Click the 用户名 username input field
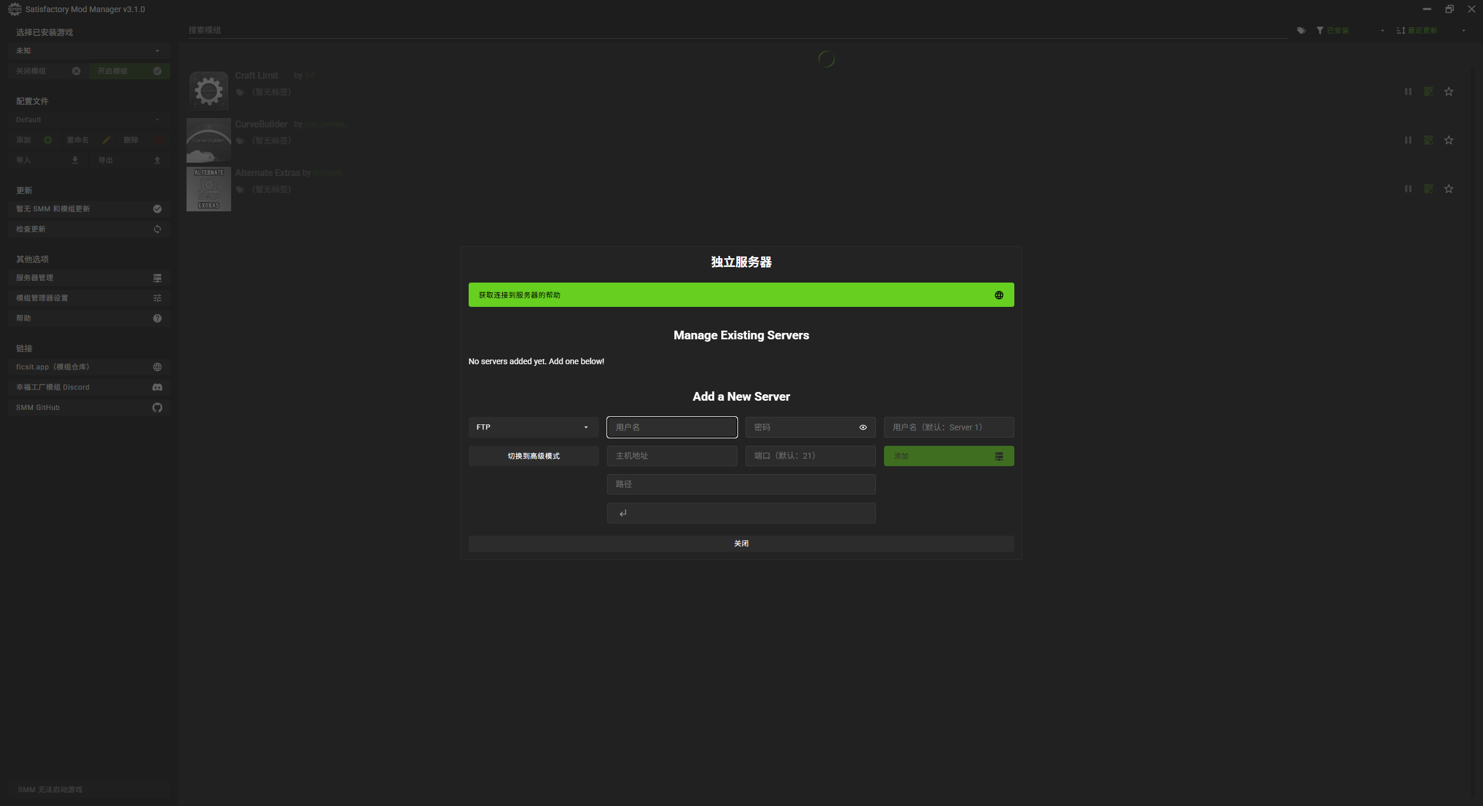 [672, 427]
